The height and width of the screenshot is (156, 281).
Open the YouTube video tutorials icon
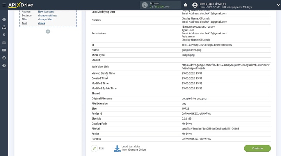[4, 50]
